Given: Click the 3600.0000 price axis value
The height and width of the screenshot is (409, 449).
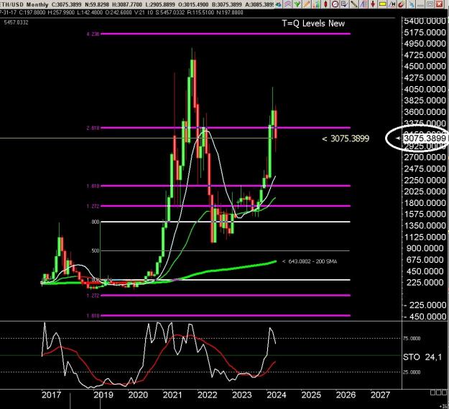Looking at the screenshot, I should [x=425, y=112].
